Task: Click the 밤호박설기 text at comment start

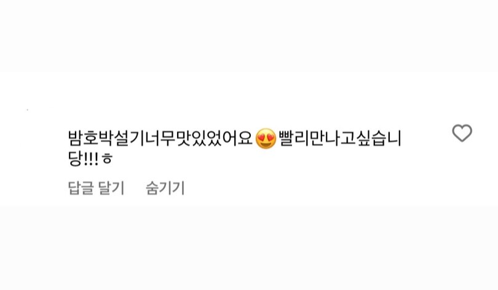Action: pyautogui.click(x=99, y=139)
